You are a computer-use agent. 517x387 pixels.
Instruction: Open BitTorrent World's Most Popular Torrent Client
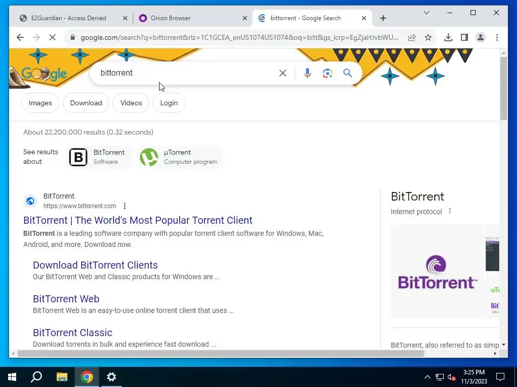138,220
